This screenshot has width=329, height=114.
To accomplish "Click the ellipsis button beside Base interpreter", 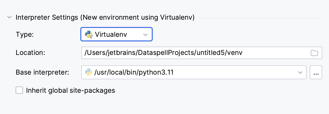I will [316, 72].
